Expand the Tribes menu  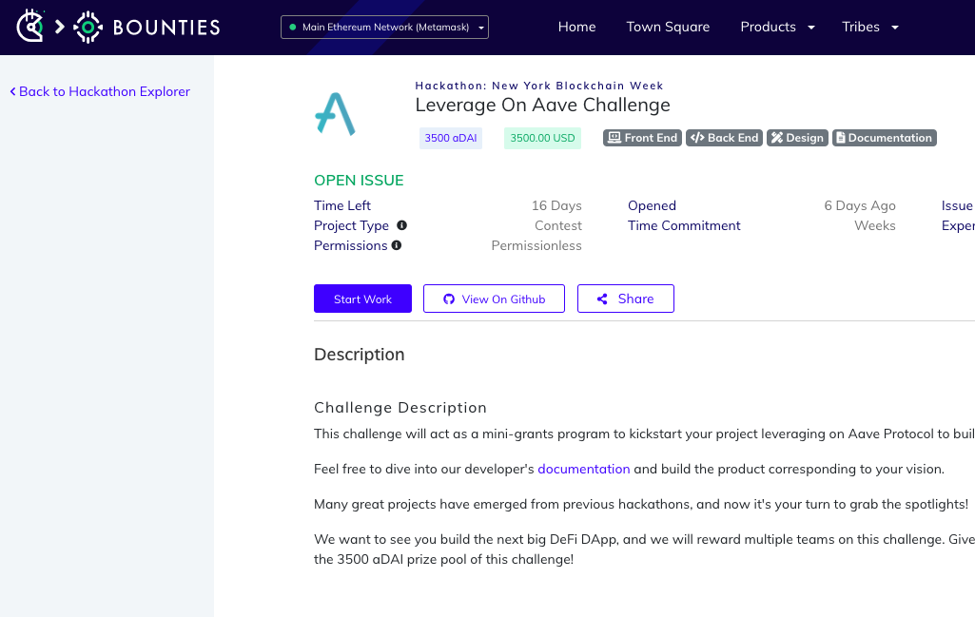[x=870, y=27]
